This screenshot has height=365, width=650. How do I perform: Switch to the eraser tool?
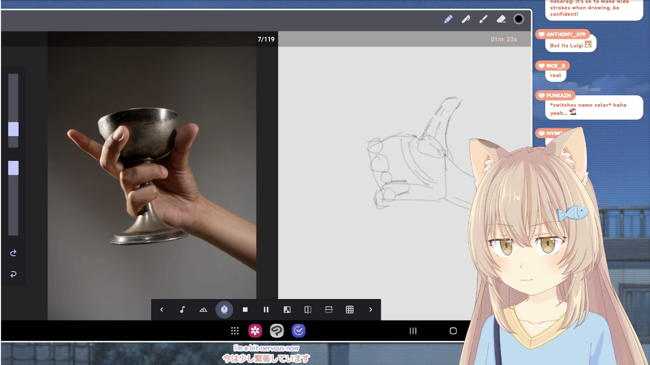tap(501, 19)
